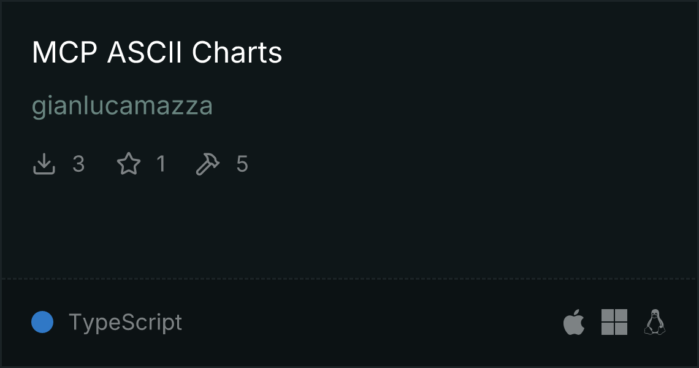The width and height of the screenshot is (699, 368).
Task: Show available tools via the hammer
Action: tap(208, 164)
